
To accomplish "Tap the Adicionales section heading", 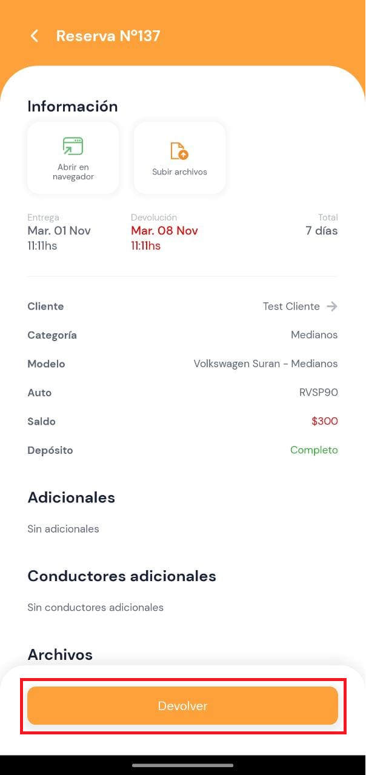I will [71, 497].
